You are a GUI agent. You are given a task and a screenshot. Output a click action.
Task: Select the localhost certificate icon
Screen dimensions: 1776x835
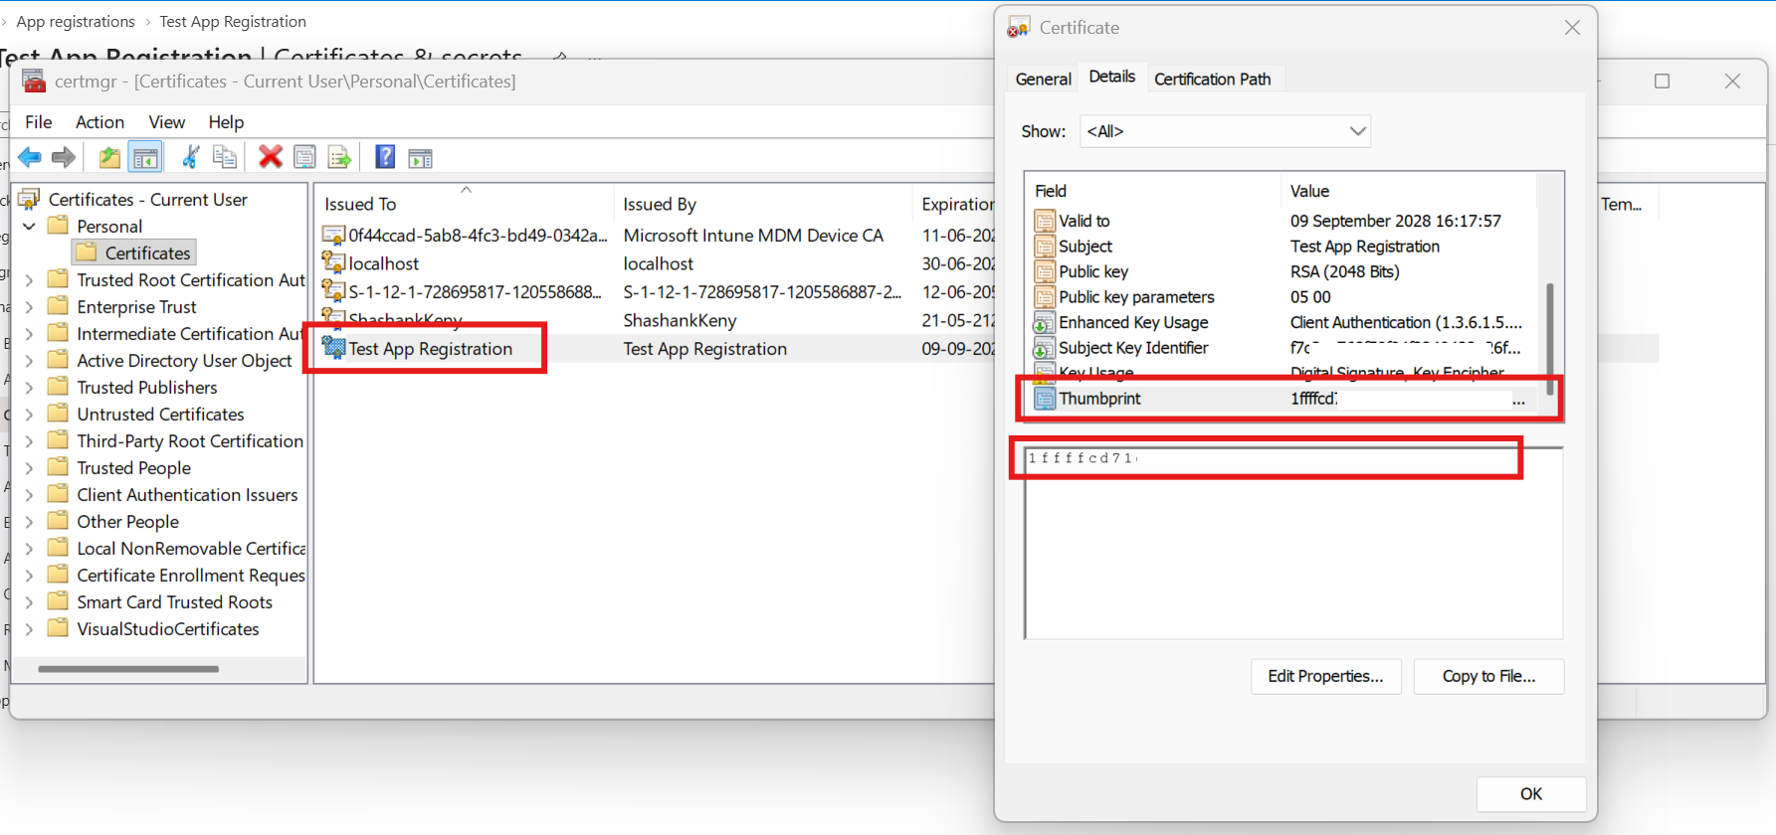click(333, 262)
